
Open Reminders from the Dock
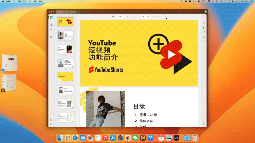98,138
